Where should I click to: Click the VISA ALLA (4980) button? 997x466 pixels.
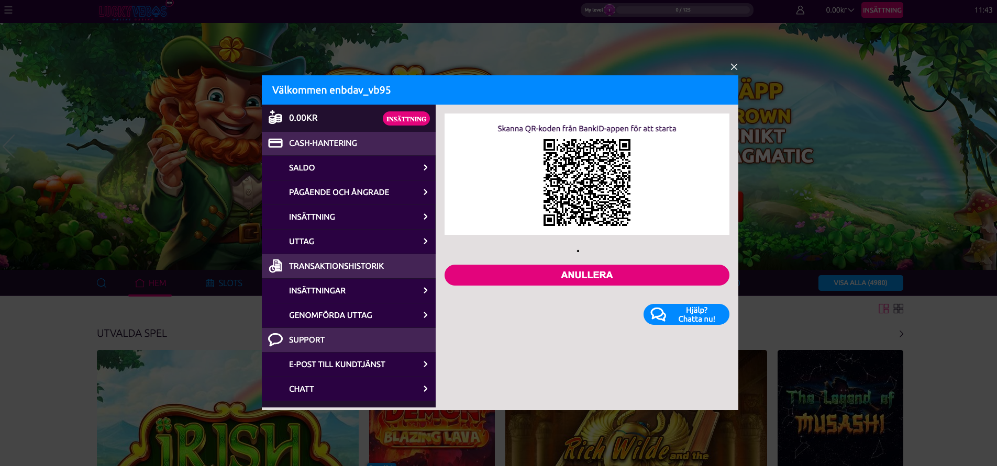point(861,283)
